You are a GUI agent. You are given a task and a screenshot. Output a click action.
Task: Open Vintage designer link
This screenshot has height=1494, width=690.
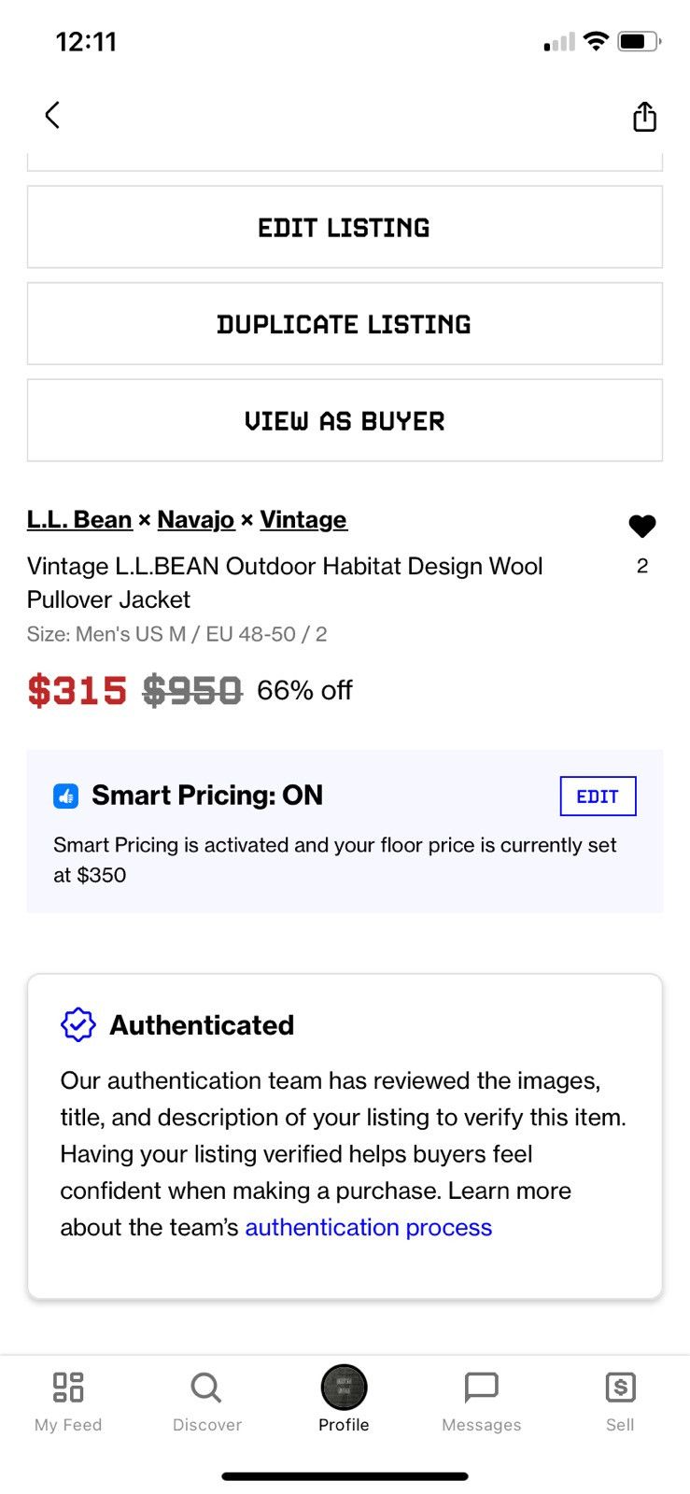coord(303,519)
